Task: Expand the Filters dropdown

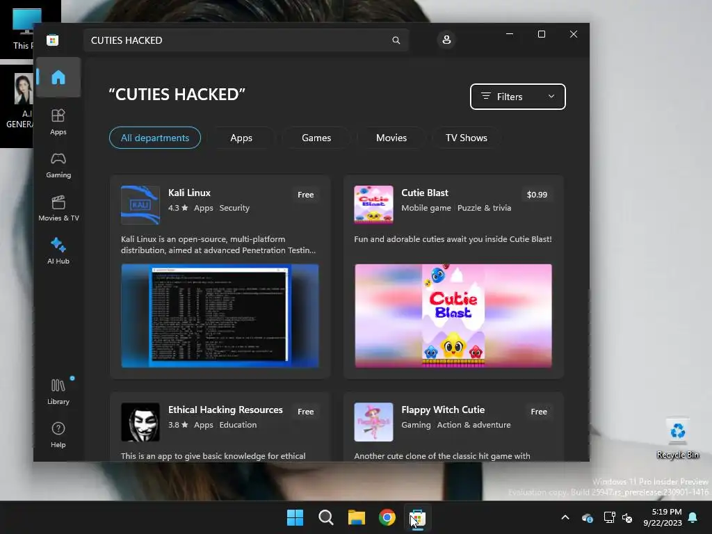Action: coord(517,97)
